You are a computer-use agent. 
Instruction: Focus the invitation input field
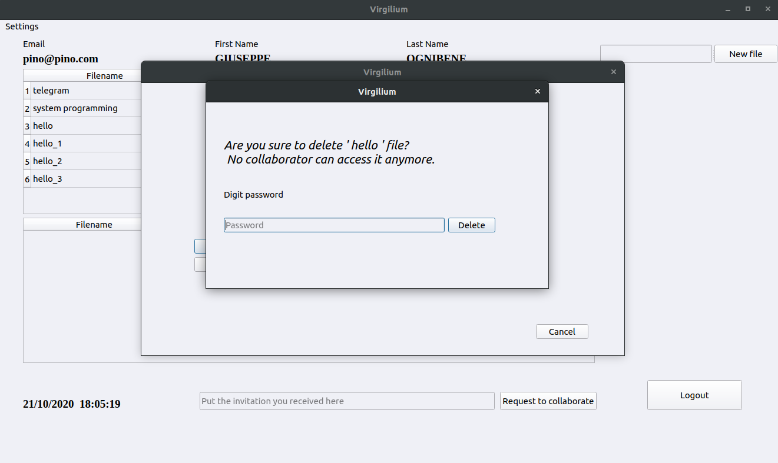[x=347, y=401]
